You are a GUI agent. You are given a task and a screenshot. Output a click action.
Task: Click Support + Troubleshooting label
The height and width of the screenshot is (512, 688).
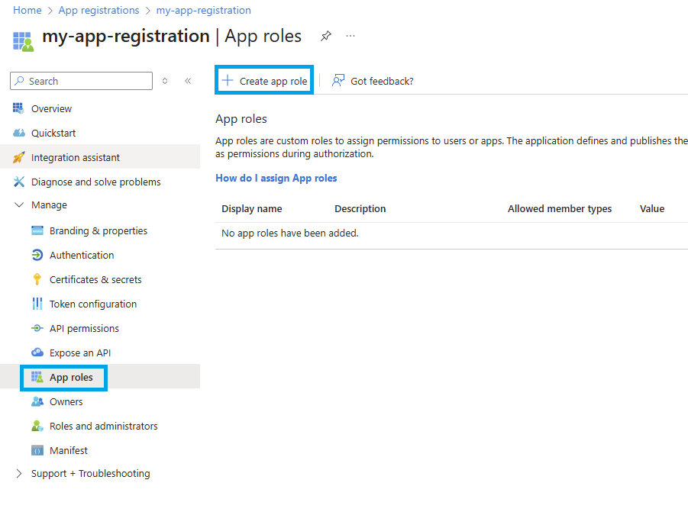coord(90,473)
